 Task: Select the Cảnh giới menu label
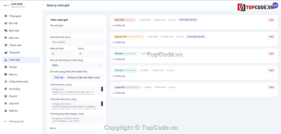pos(14,60)
